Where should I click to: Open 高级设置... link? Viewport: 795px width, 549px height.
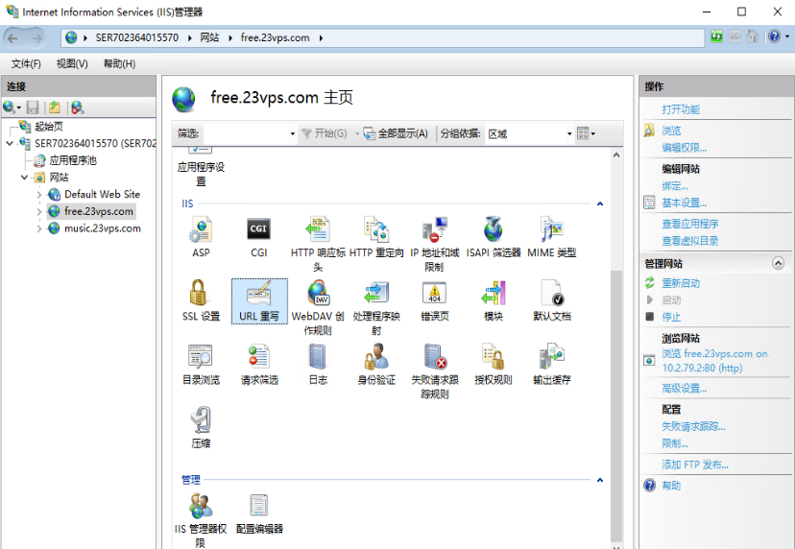point(684,389)
